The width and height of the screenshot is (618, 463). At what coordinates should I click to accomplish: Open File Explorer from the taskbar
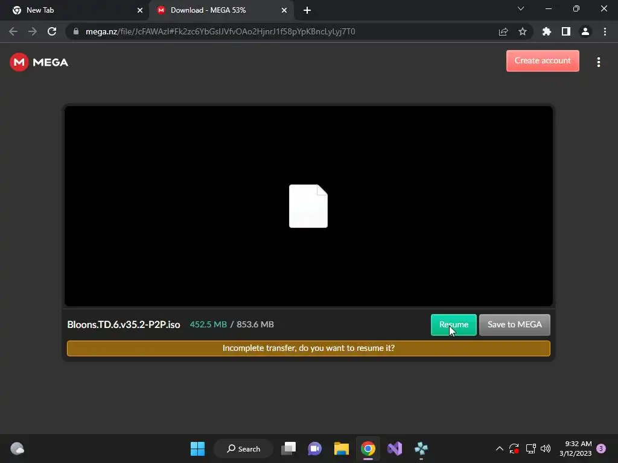342,449
